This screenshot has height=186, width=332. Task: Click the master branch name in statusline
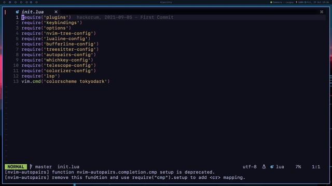pyautogui.click(x=44, y=167)
